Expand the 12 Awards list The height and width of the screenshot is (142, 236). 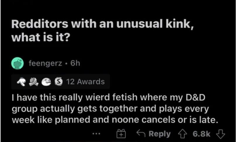click(85, 82)
